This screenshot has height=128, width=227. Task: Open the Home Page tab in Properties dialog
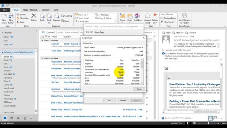pos(99,32)
